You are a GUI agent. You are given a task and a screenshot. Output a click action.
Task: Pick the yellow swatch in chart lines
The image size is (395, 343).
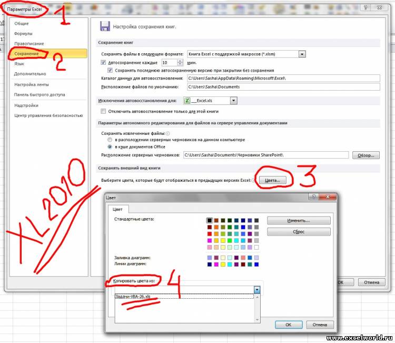pyautogui.click(x=223, y=264)
